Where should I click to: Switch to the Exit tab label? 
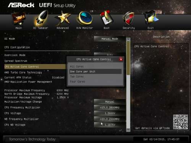tap(151, 28)
